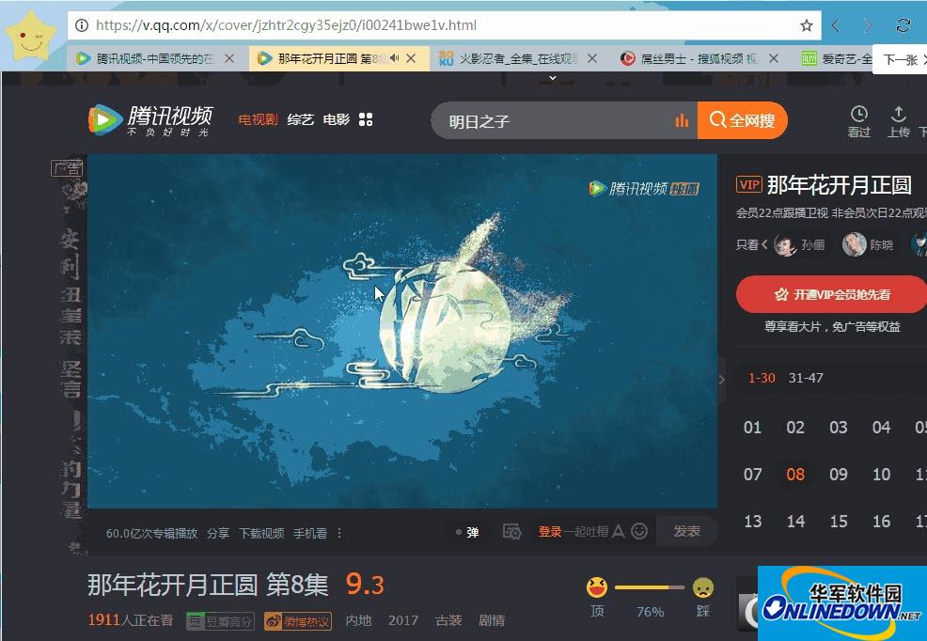The image size is (927, 641).
Task: Play episode 09
Action: coord(839,475)
